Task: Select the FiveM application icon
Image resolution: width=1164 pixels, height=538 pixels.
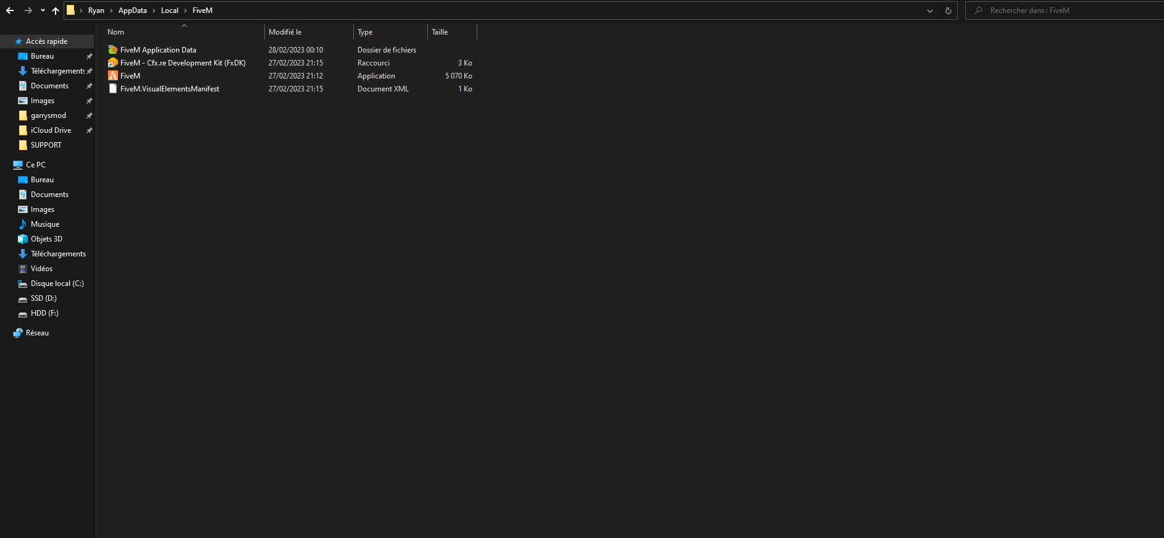Action: (113, 75)
